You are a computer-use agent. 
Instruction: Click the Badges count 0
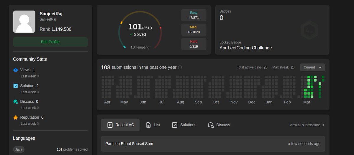coord(222,18)
